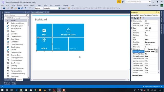
Task: Open the Solution Explorer side tab
Action: point(162,17)
